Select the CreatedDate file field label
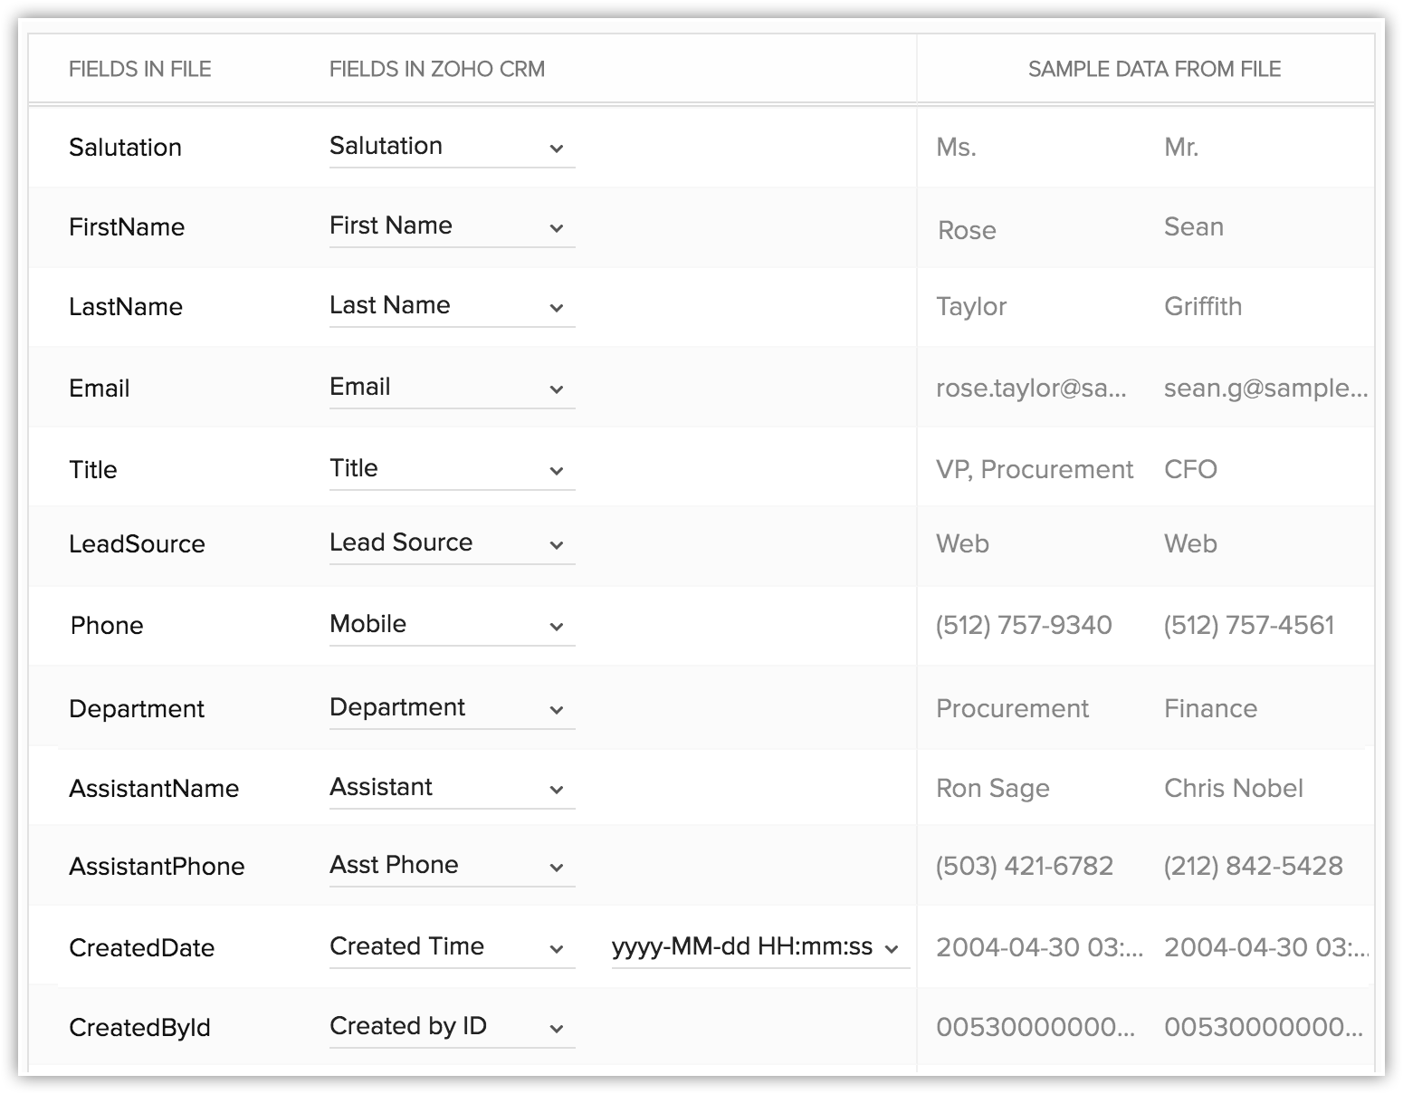 142,948
